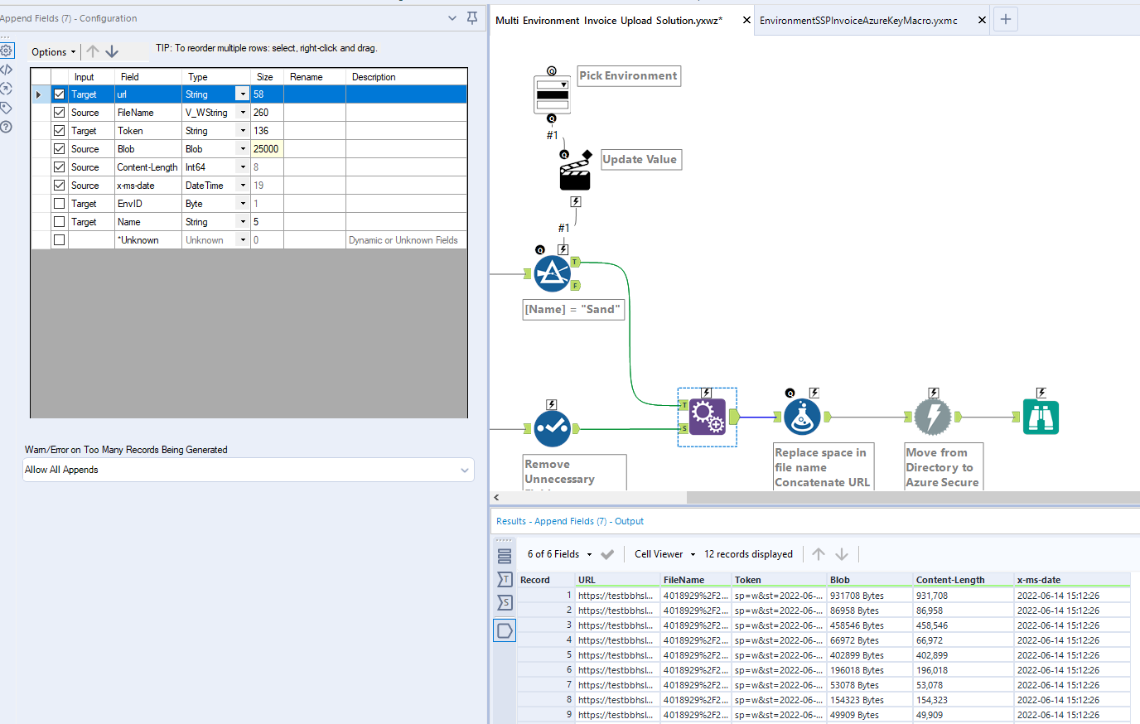Enable the EnvID target field checkbox
The image size is (1140, 724).
pos(59,203)
